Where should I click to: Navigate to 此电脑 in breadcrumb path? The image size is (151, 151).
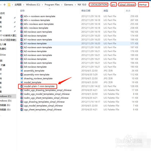(x=18, y=5)
